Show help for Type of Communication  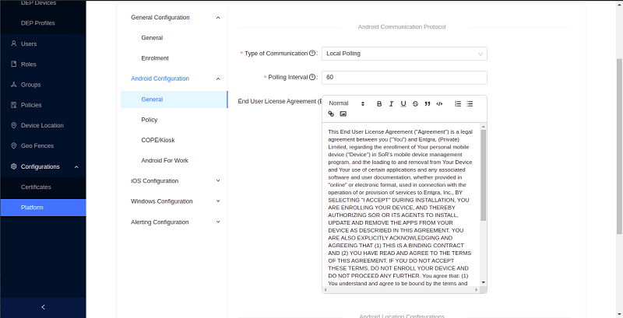coord(312,54)
